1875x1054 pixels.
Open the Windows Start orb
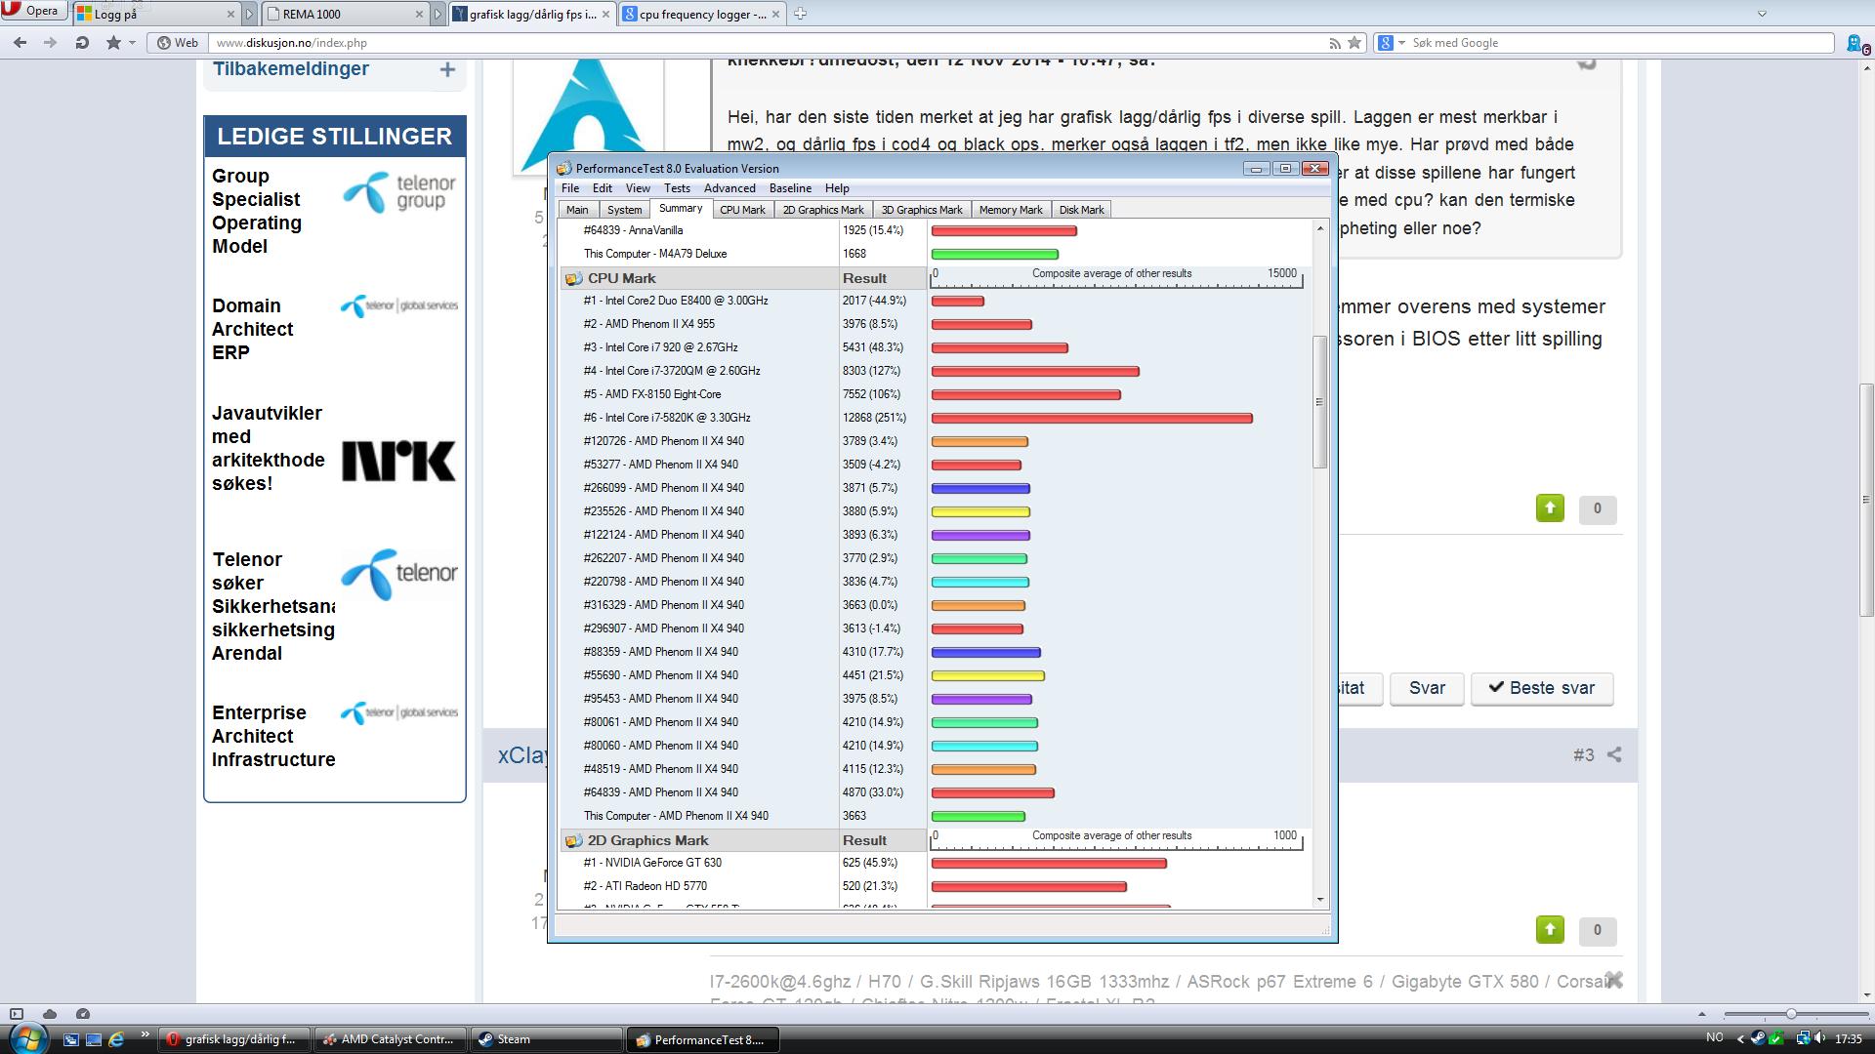click(26, 1037)
